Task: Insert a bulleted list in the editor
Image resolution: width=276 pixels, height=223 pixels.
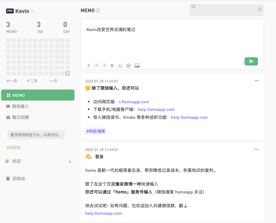Action: (x=96, y=65)
